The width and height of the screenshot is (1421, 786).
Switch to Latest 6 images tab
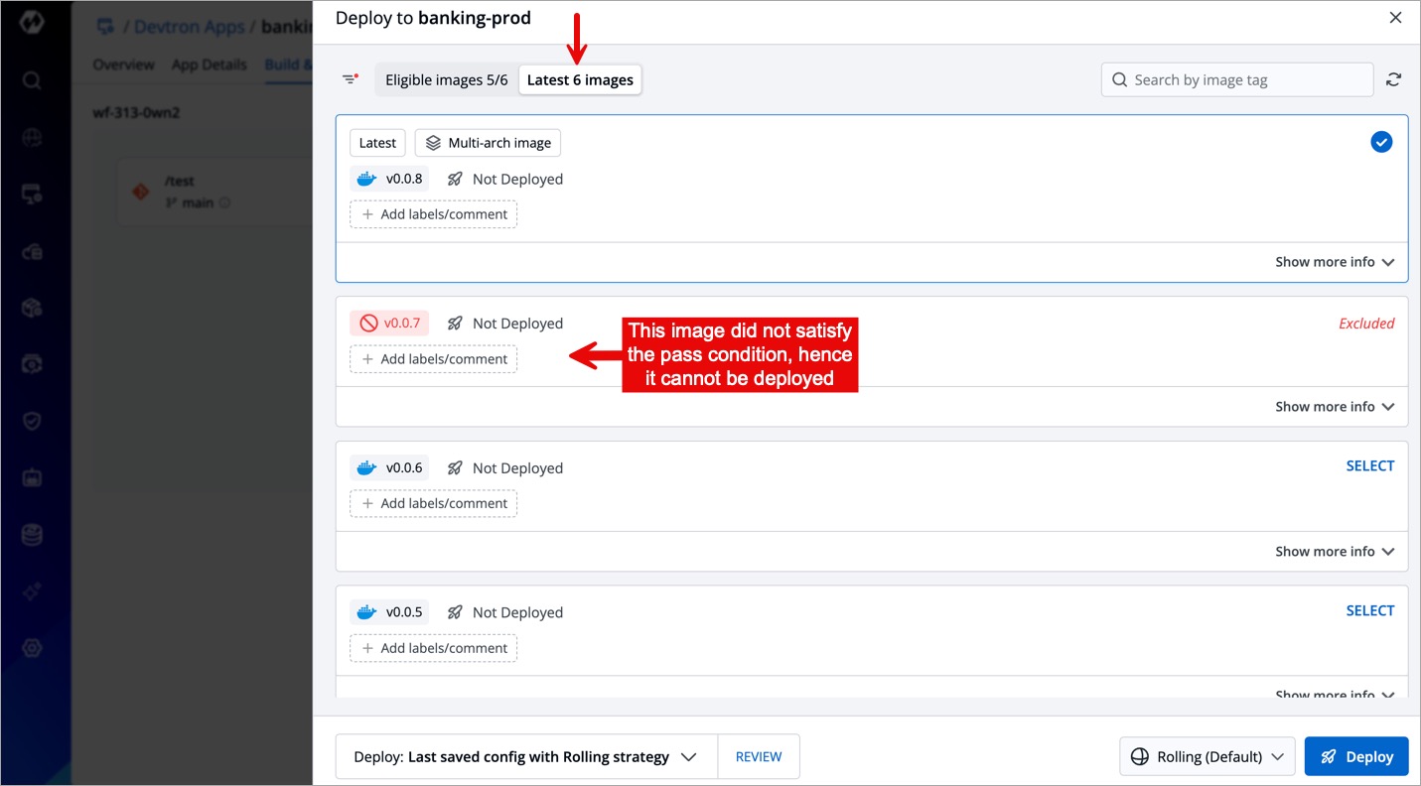tap(580, 80)
